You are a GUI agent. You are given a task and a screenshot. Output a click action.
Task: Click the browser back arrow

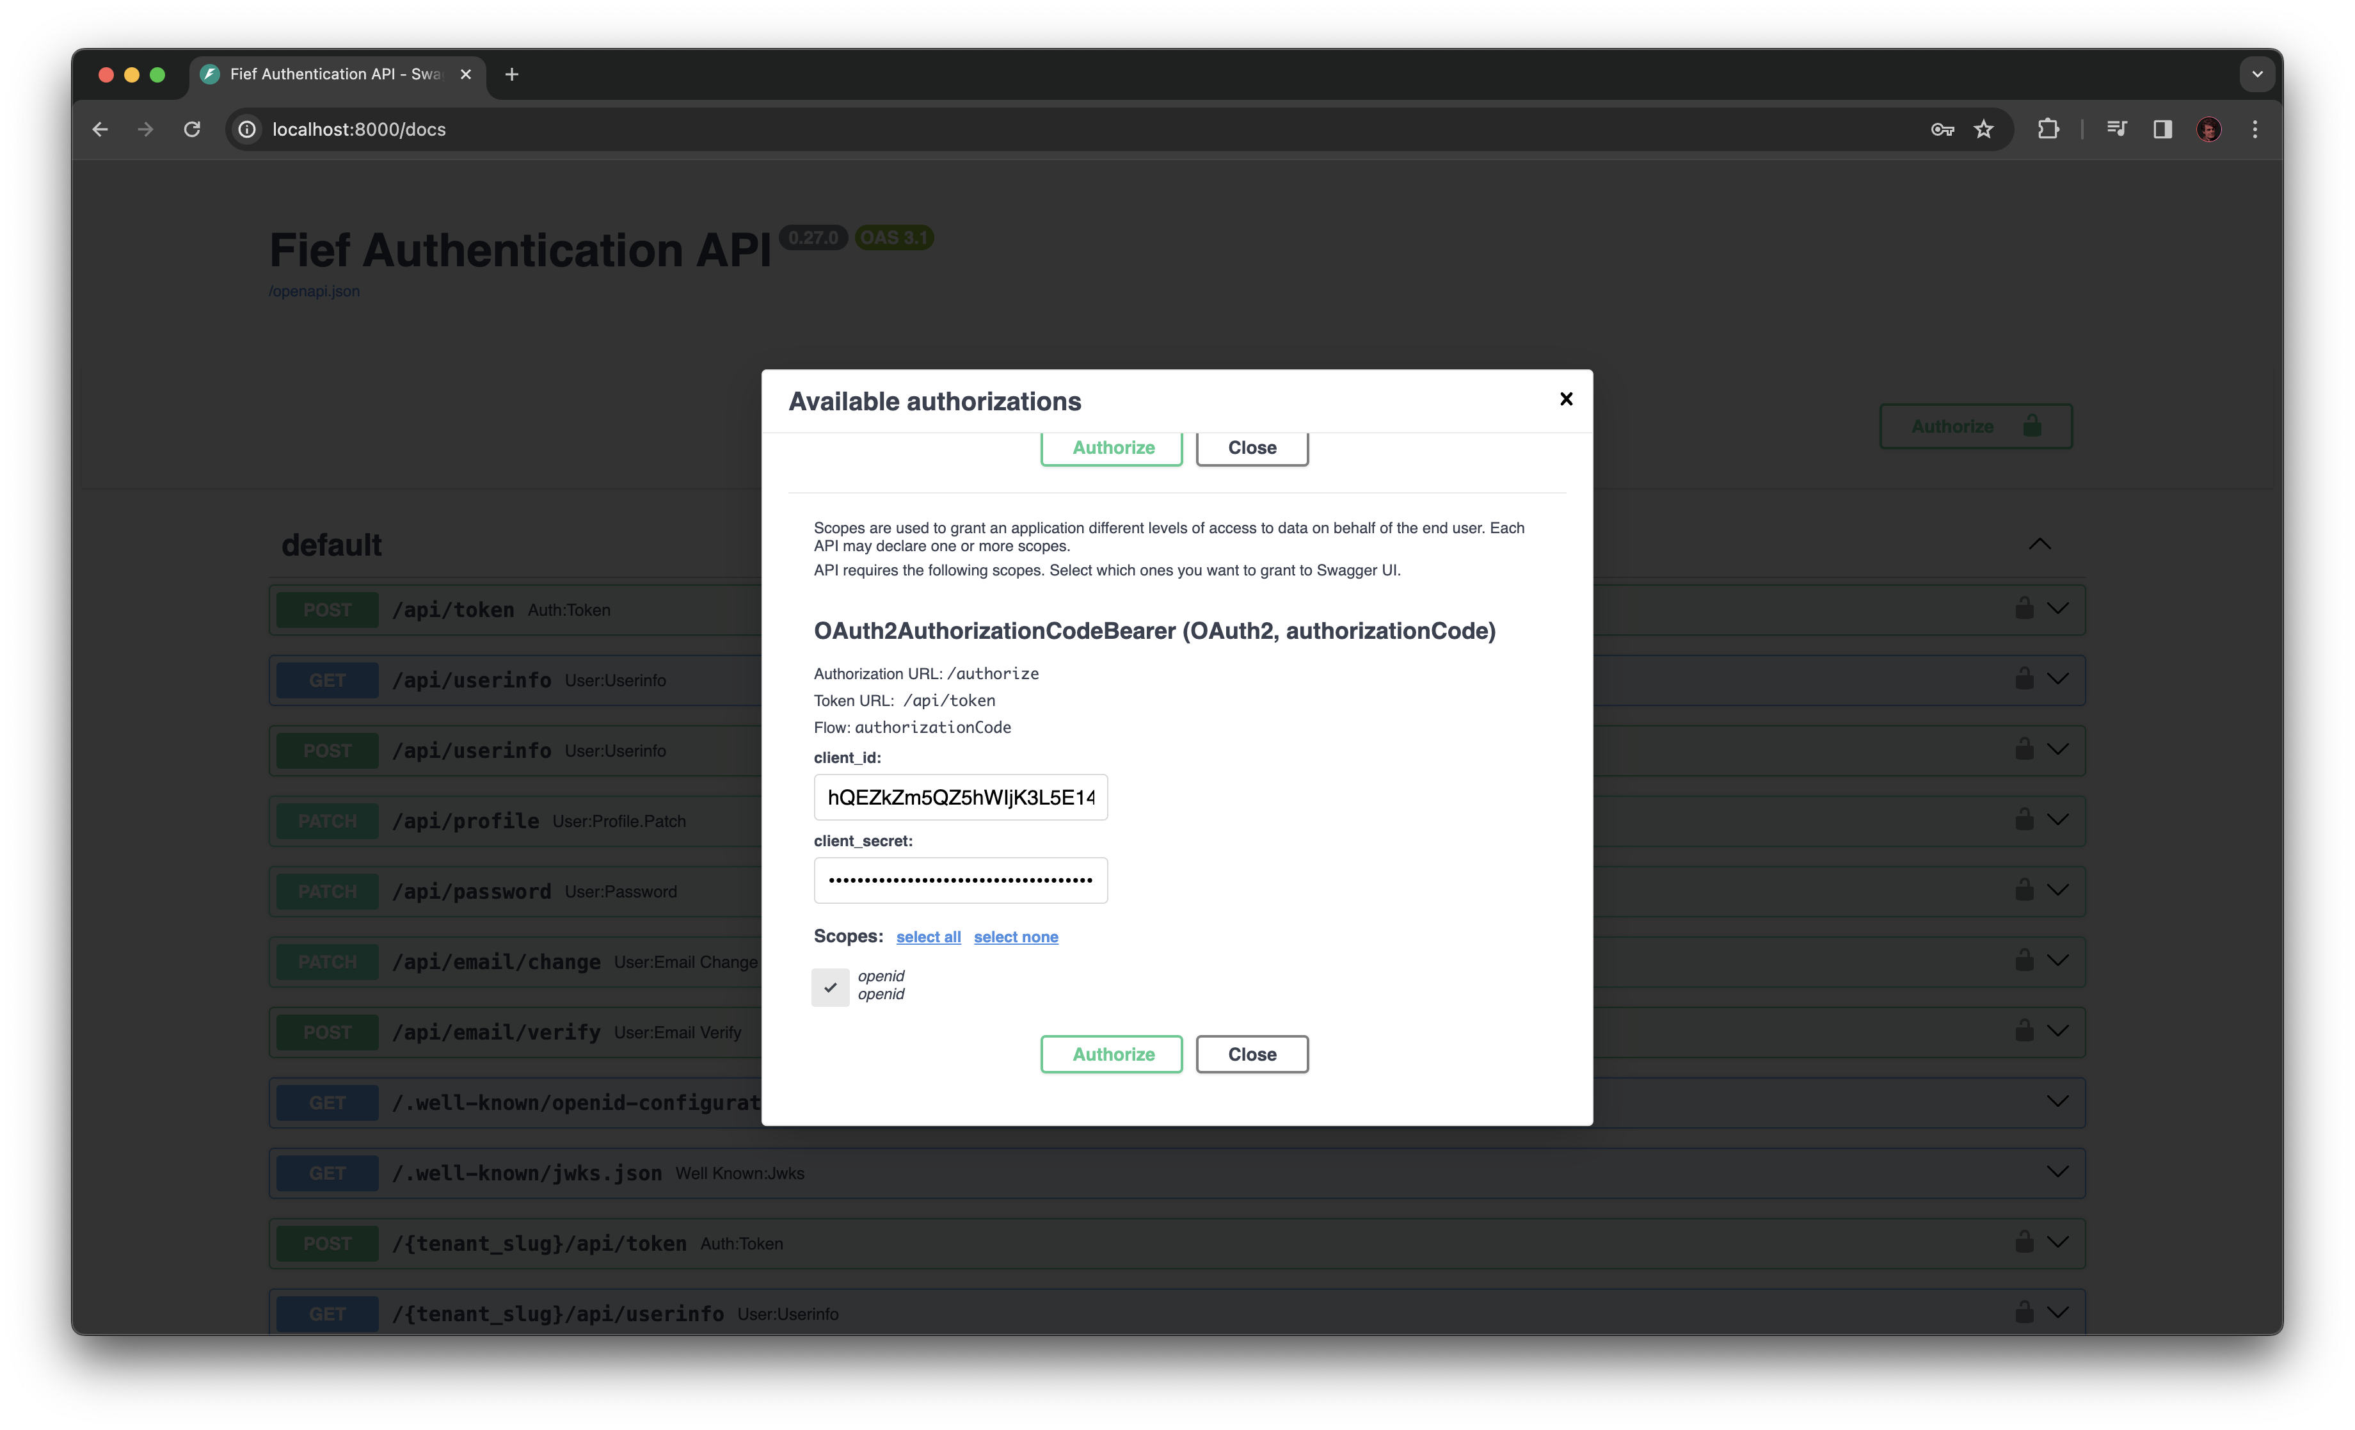pos(100,129)
